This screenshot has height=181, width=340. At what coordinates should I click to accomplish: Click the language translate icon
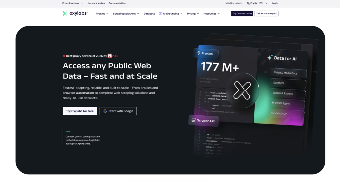click(x=248, y=3)
